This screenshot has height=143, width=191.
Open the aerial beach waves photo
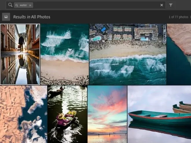coord(65,54)
